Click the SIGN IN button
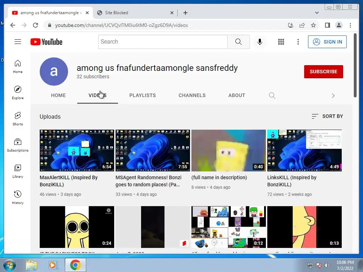 (x=327, y=42)
